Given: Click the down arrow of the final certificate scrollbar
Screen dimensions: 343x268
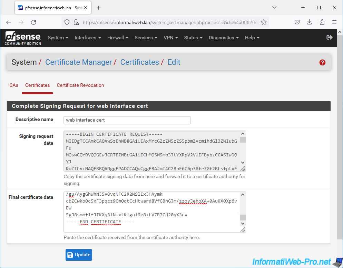Looking at the screenshot, I should (x=243, y=224).
